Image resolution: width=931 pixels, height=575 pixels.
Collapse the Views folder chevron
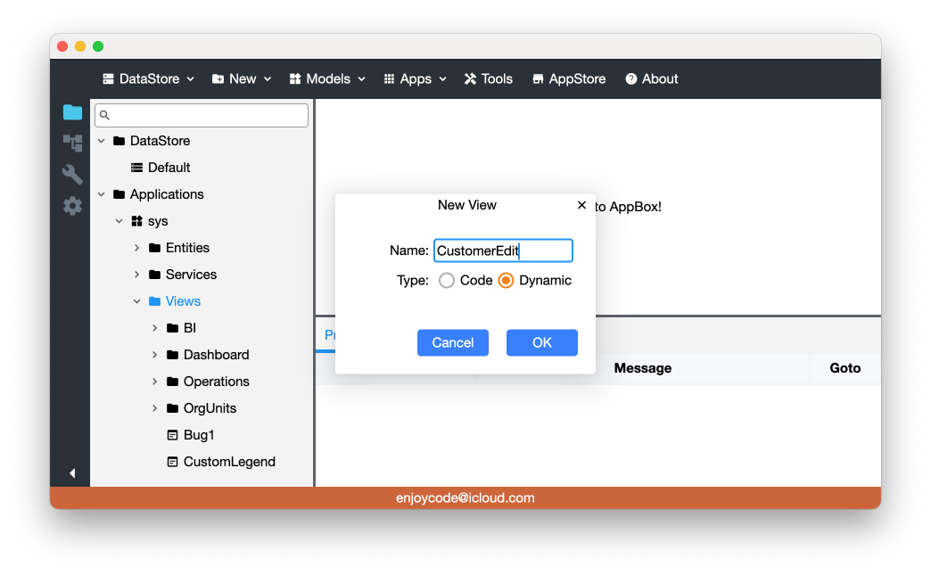pyautogui.click(x=137, y=300)
